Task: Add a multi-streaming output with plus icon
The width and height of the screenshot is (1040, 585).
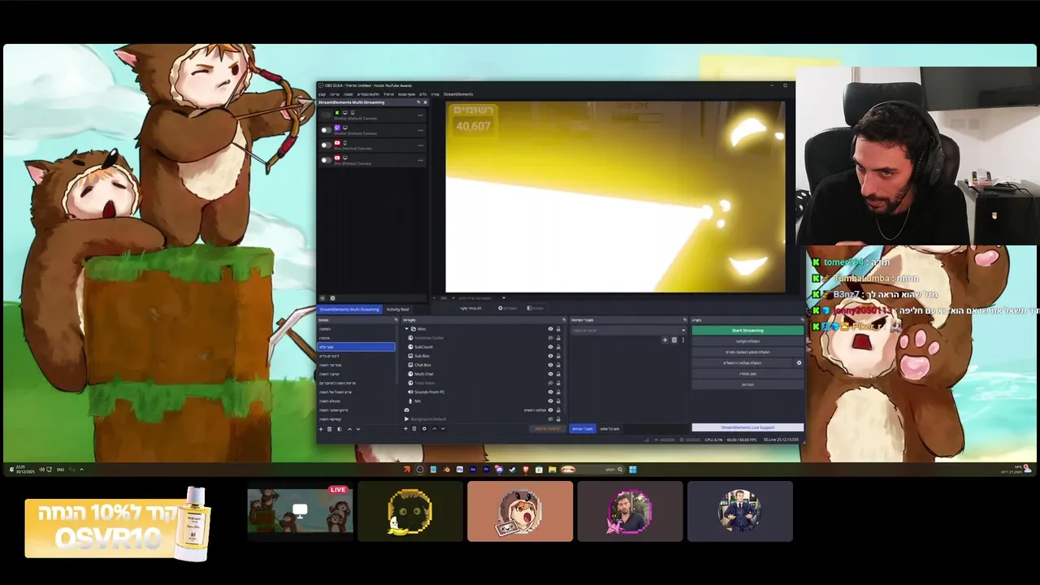Action: click(x=322, y=298)
